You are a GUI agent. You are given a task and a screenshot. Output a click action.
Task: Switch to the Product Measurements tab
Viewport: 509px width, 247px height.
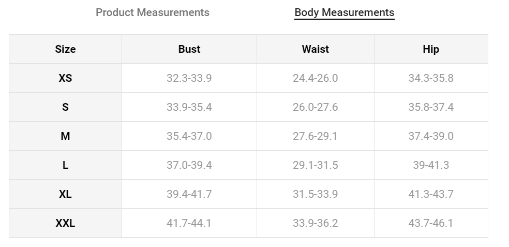pos(153,12)
